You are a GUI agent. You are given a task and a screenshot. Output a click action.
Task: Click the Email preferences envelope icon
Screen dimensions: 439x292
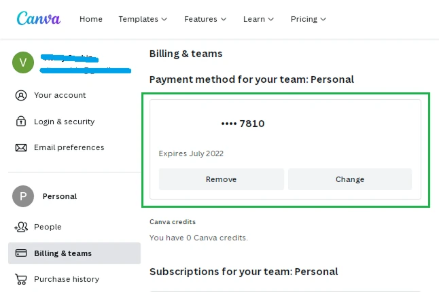coord(21,147)
